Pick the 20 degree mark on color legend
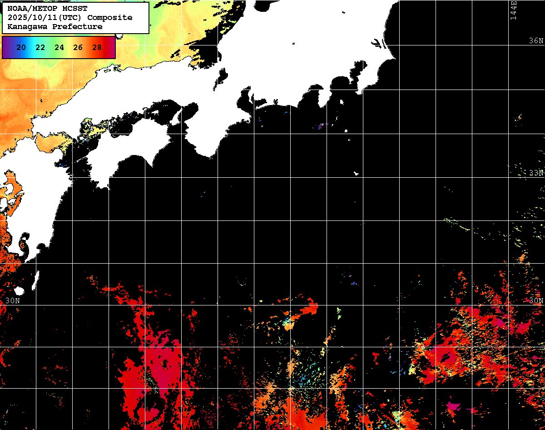Viewport: 545px width, 430px height. click(x=21, y=47)
